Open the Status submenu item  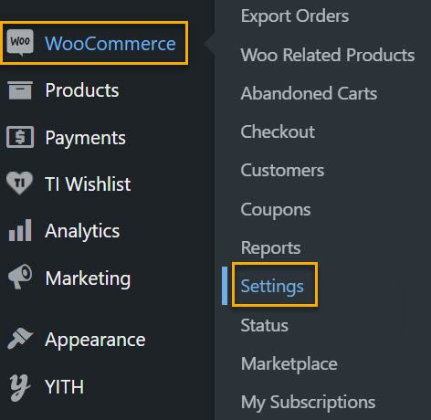[264, 325]
